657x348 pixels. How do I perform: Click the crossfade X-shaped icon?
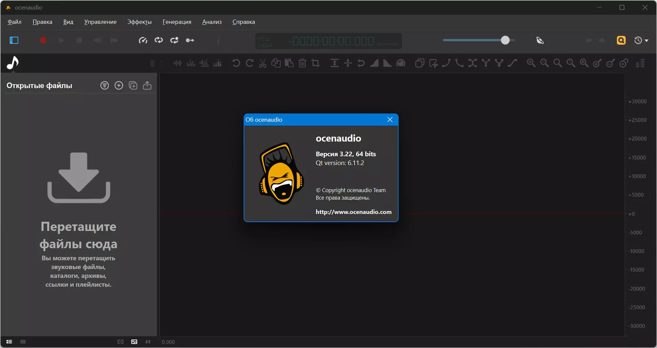click(473, 63)
